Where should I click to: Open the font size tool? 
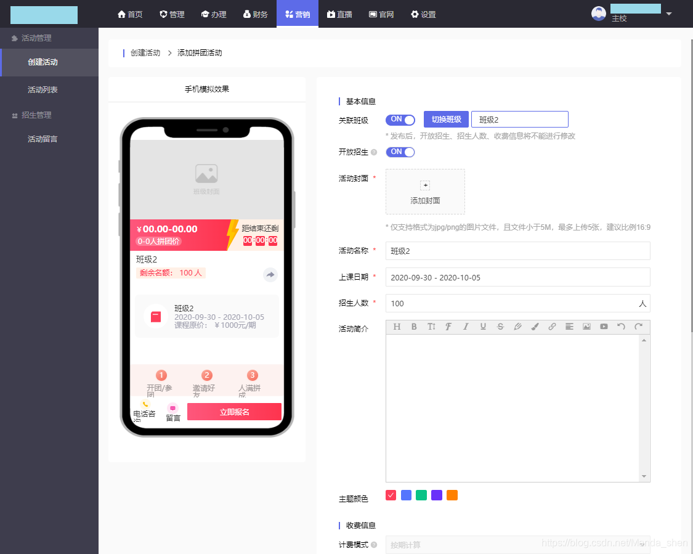(x=431, y=327)
